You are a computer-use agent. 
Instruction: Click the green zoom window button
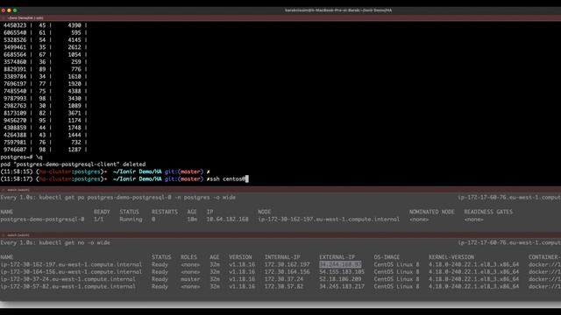tap(15, 10)
